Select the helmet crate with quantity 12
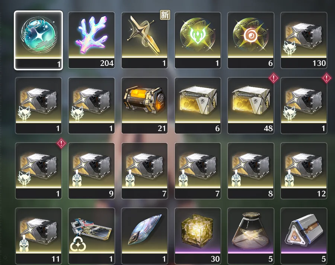Viewport: 335px width, 265px height. tap(304, 171)
